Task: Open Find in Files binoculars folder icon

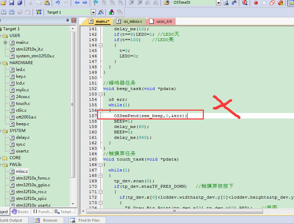Action: click(166, 3)
